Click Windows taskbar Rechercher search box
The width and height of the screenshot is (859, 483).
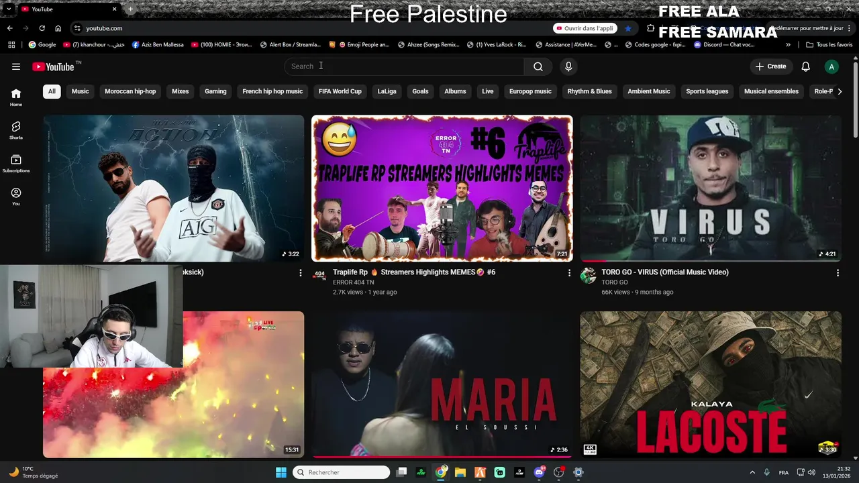(342, 472)
